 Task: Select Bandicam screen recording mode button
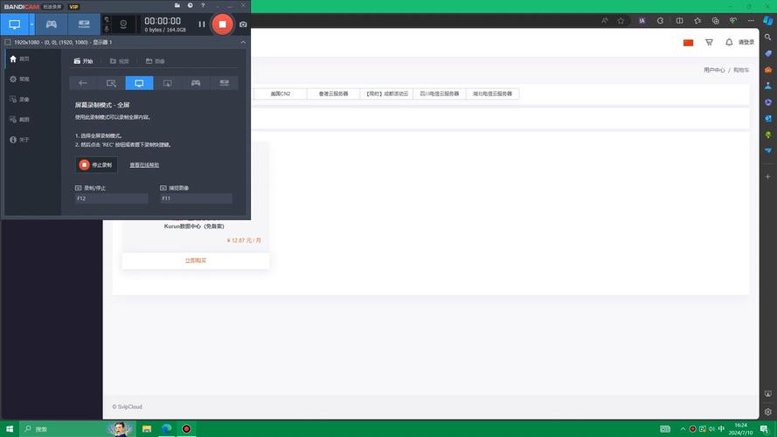click(x=14, y=24)
